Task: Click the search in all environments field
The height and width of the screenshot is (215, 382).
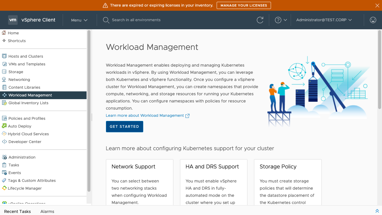Action: tap(136, 20)
